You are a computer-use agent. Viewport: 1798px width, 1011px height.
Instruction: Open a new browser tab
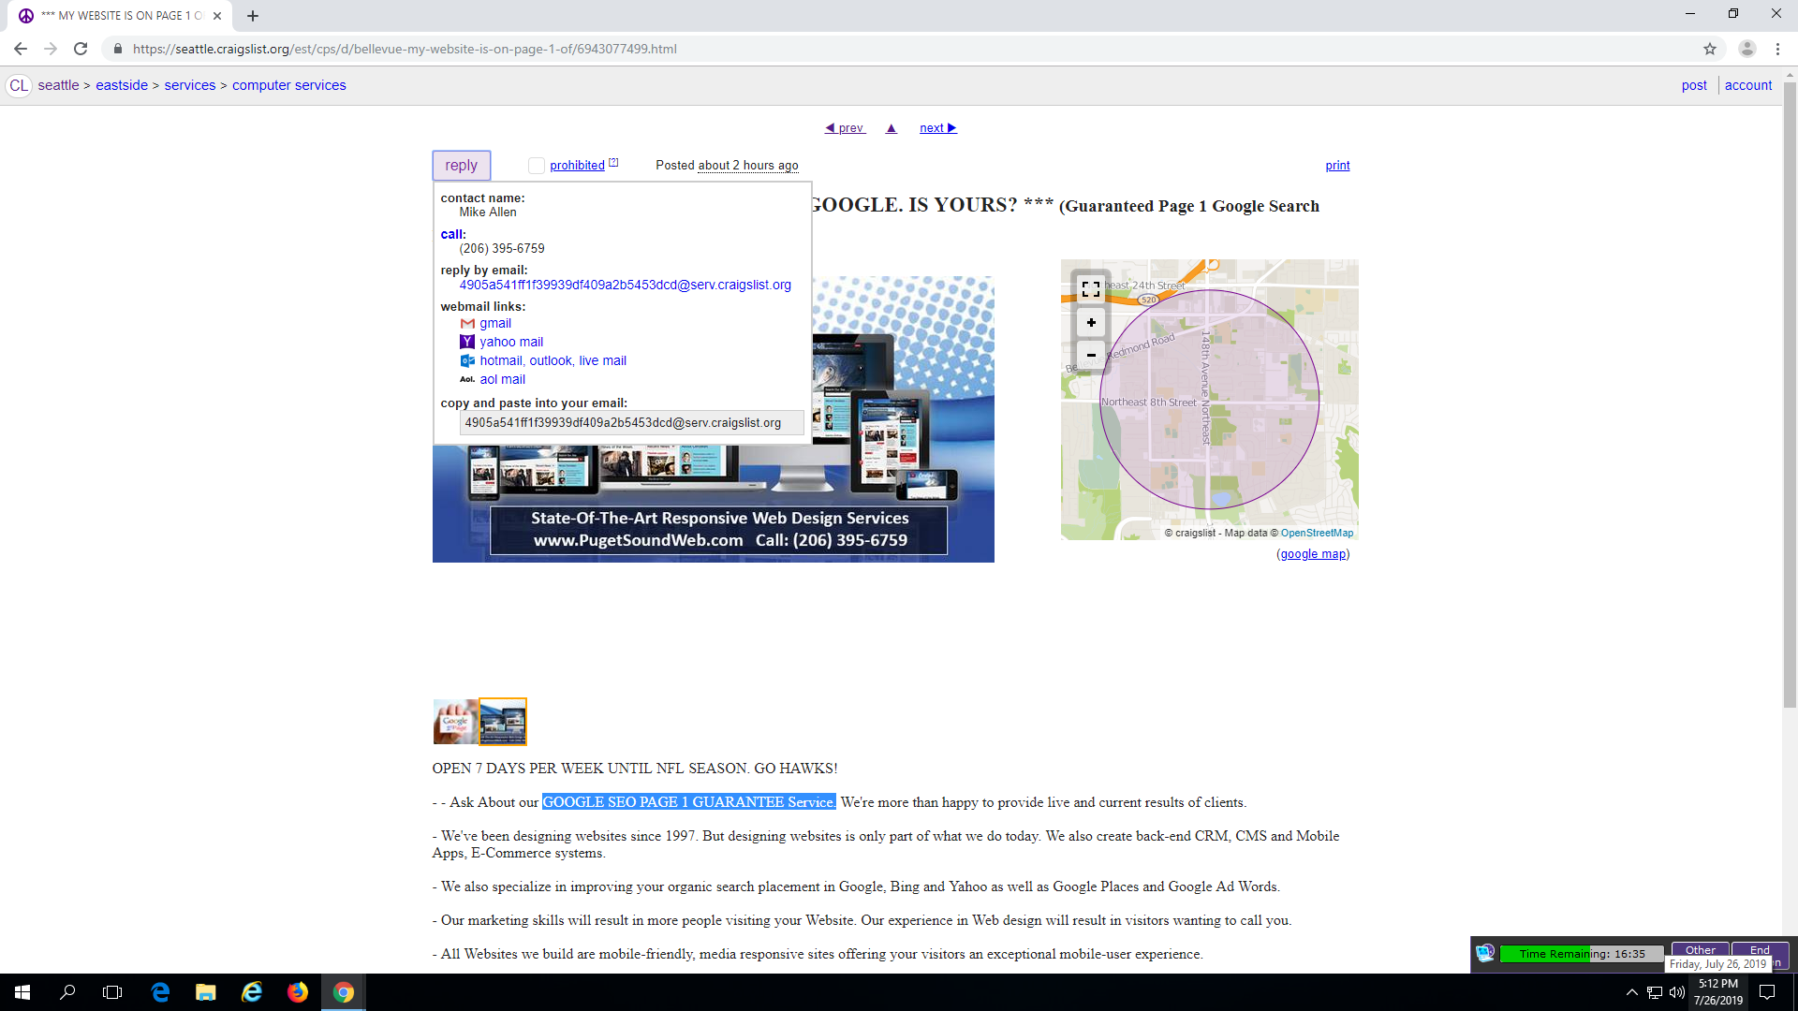pos(253,16)
